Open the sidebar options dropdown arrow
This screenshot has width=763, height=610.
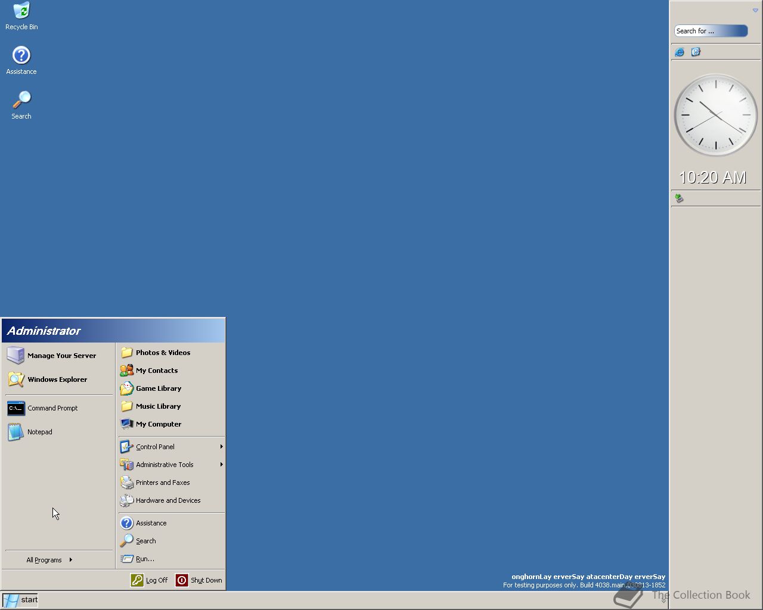[755, 10]
